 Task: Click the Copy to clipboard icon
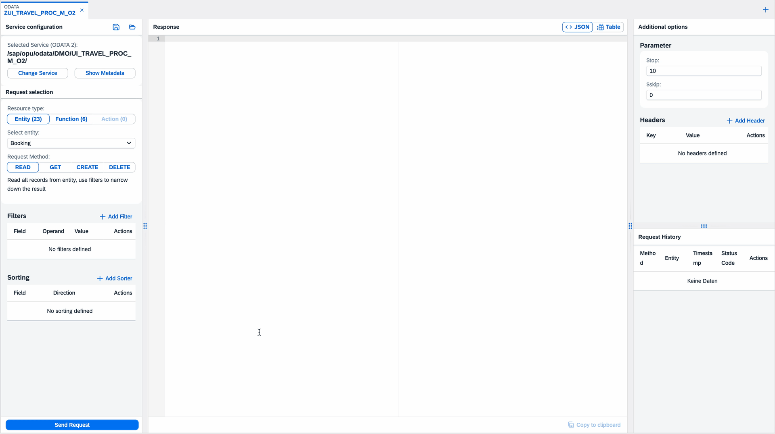point(571,425)
